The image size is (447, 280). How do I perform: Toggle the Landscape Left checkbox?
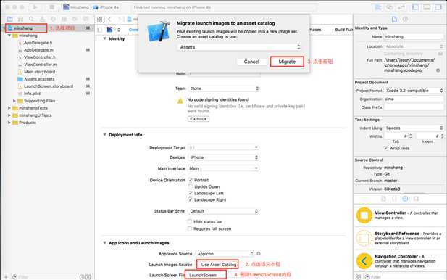[191, 193]
